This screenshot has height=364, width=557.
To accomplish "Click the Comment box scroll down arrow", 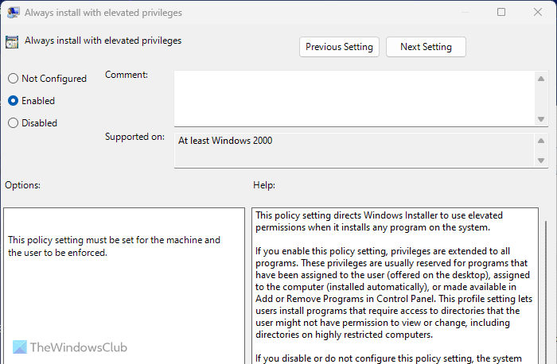I will click(x=541, y=118).
